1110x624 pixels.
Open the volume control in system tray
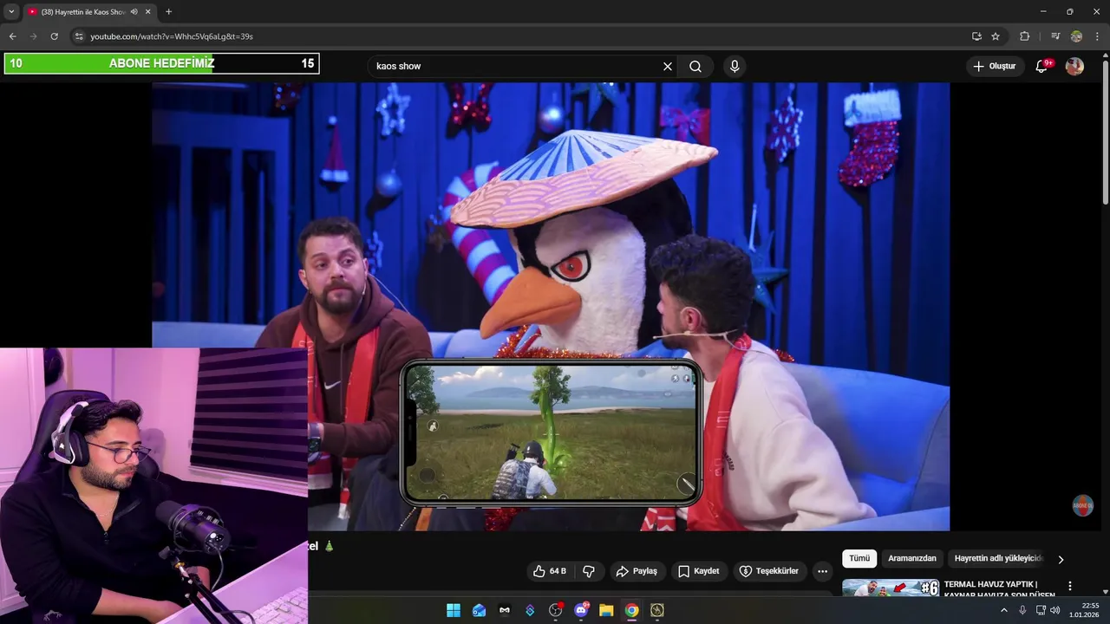point(1055,610)
